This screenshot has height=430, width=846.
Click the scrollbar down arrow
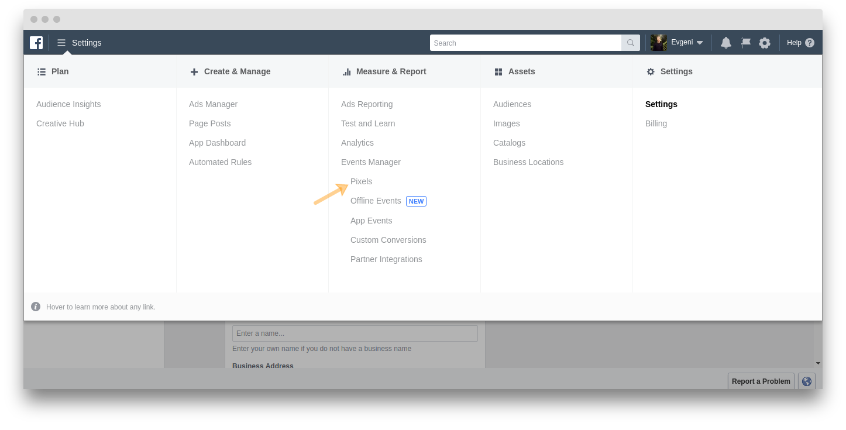tap(818, 363)
